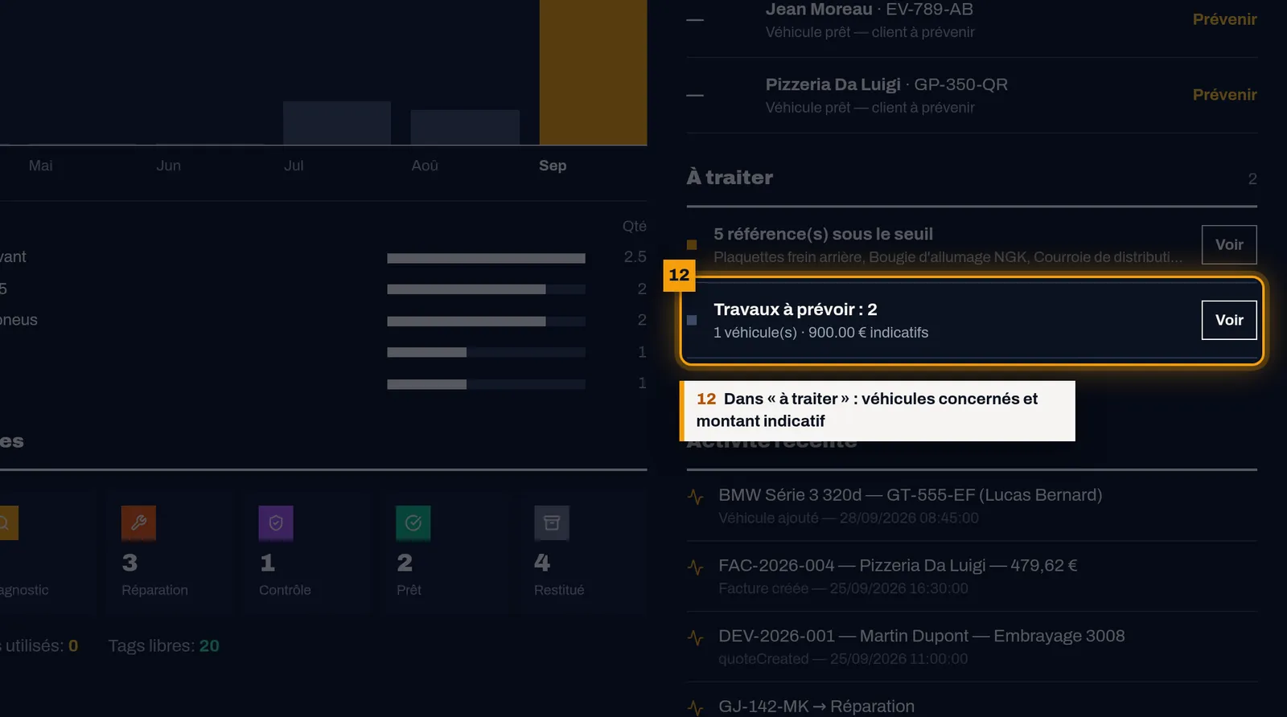Click Prévenir for Jean Moreau

(1224, 19)
